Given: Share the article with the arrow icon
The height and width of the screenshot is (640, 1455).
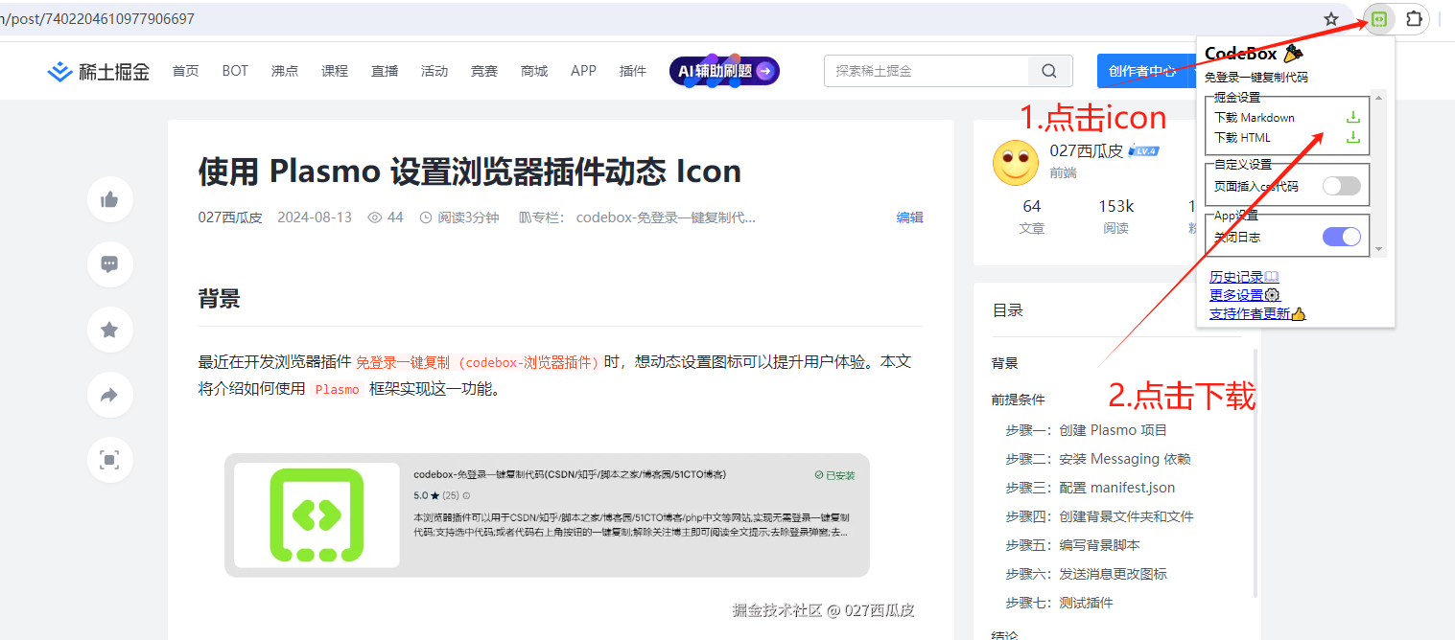Looking at the screenshot, I should click(109, 395).
